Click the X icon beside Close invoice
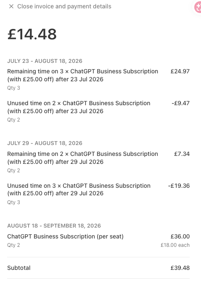 click(x=11, y=6)
